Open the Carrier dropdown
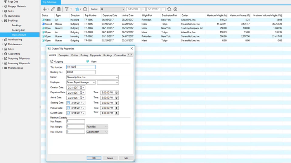 [117, 77]
